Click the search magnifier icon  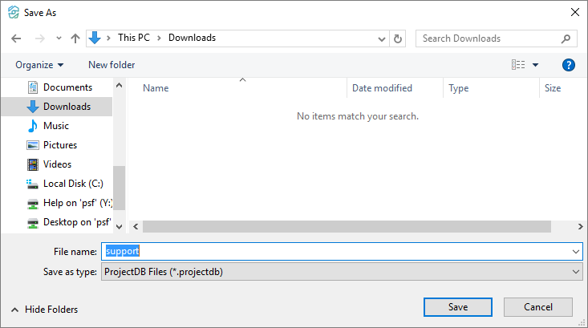(566, 38)
